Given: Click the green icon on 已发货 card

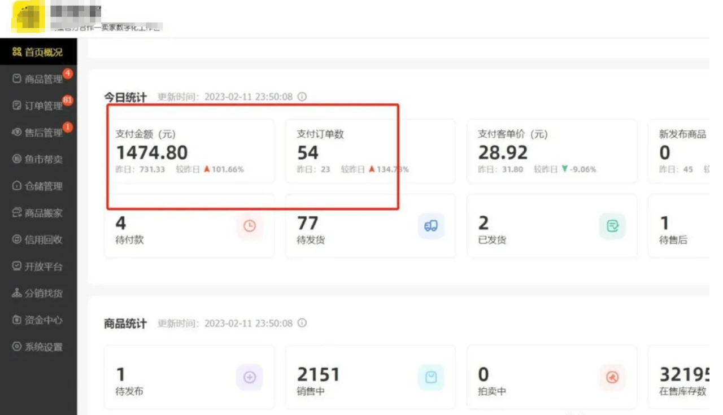Looking at the screenshot, I should 612,226.
